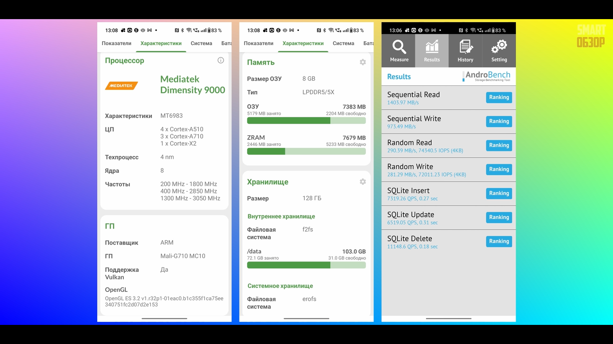Click the ОЗУ memory usage bar
613x344 pixels.
pyautogui.click(x=306, y=121)
